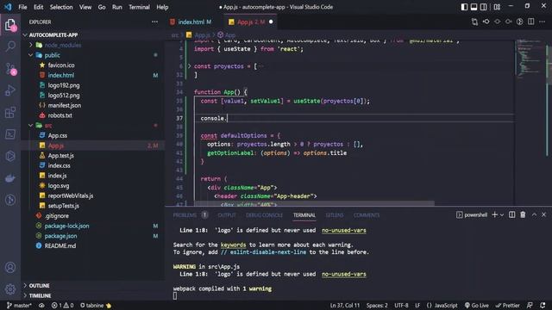Switch to the DEBUG CONSOLE tab
552x310 pixels.
(265, 215)
